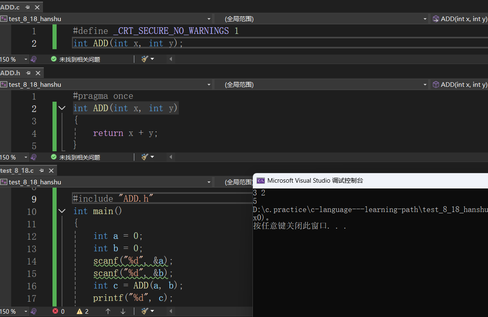Pin the test_8_18.c tab
This screenshot has height=317, width=488.
[x=42, y=171]
